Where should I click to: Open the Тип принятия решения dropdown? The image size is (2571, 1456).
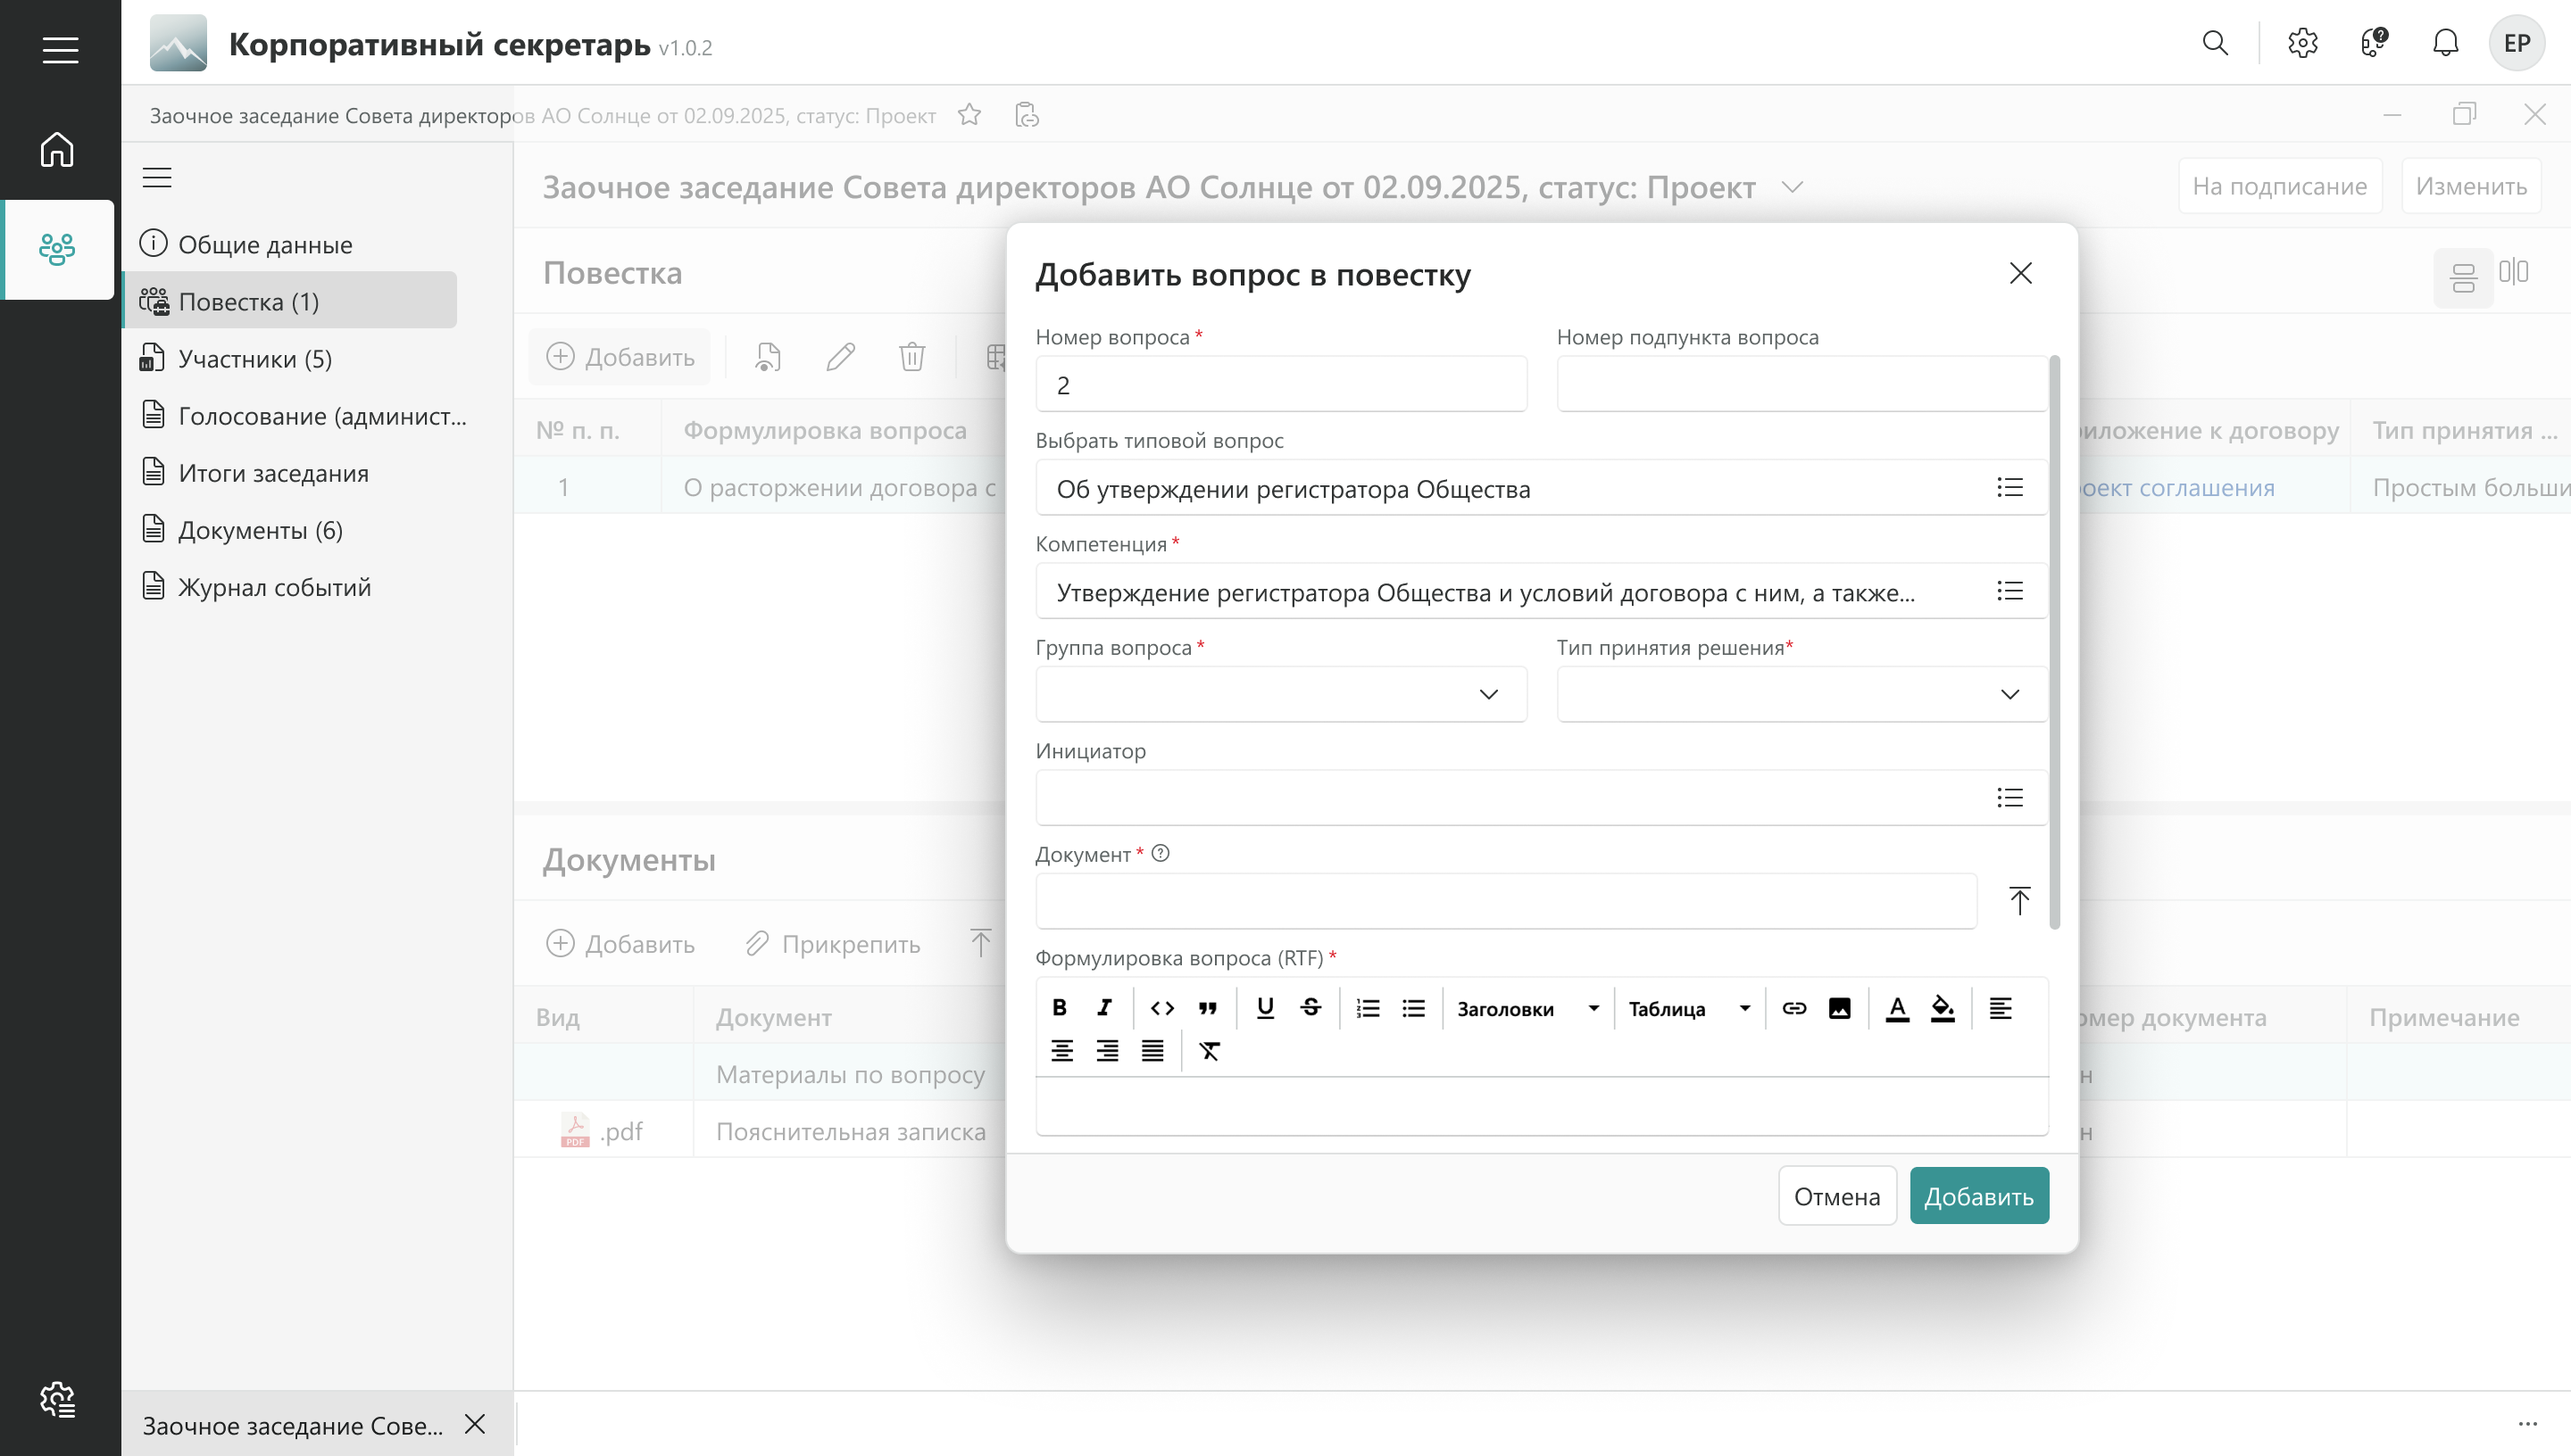click(x=2009, y=694)
